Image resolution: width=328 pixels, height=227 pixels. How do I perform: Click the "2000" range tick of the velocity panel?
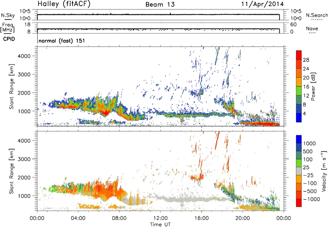coord(24,177)
